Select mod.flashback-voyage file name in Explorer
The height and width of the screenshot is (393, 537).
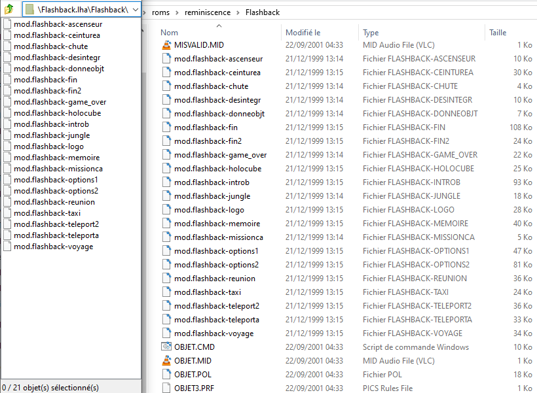214,333
